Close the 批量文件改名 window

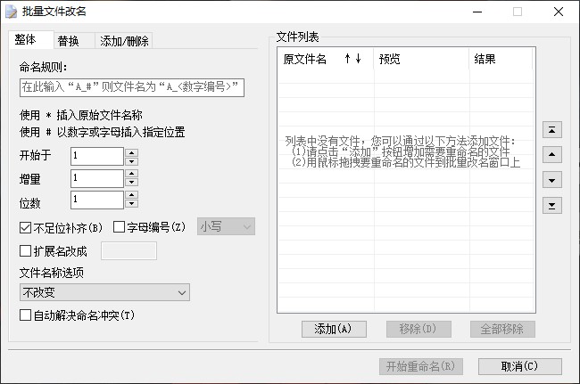point(559,12)
